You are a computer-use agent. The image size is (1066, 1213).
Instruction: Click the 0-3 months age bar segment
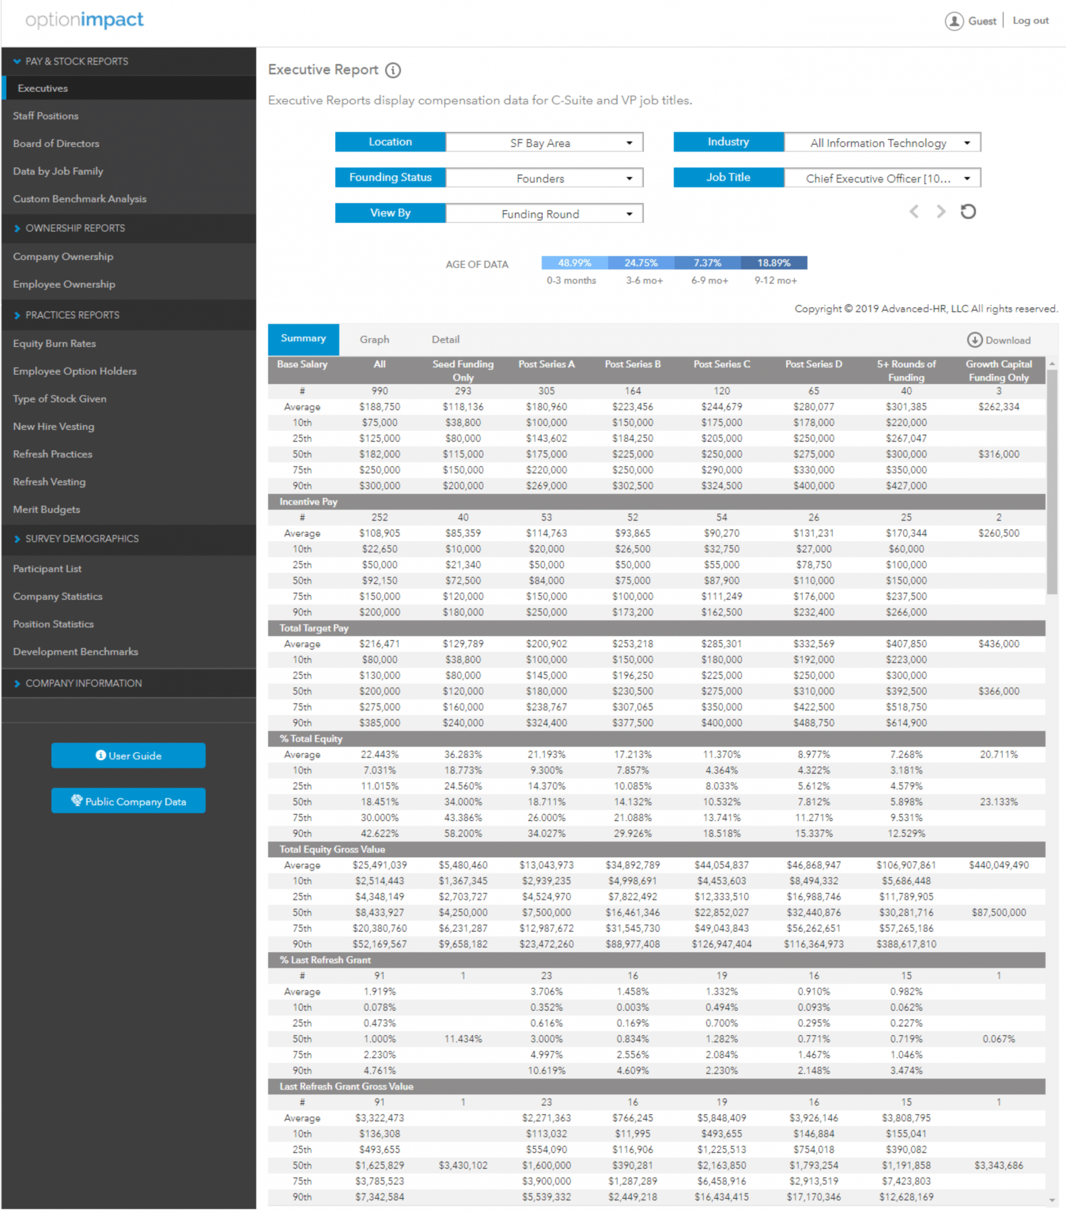coord(574,263)
